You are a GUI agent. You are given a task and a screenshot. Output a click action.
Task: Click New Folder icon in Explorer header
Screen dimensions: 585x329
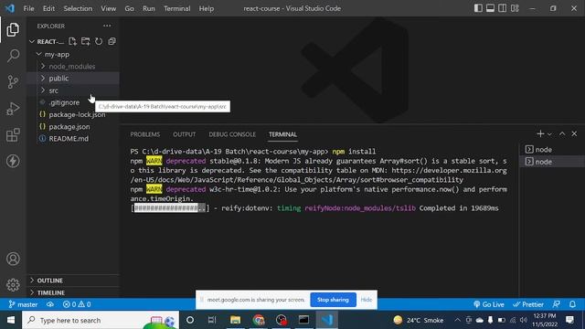85,41
